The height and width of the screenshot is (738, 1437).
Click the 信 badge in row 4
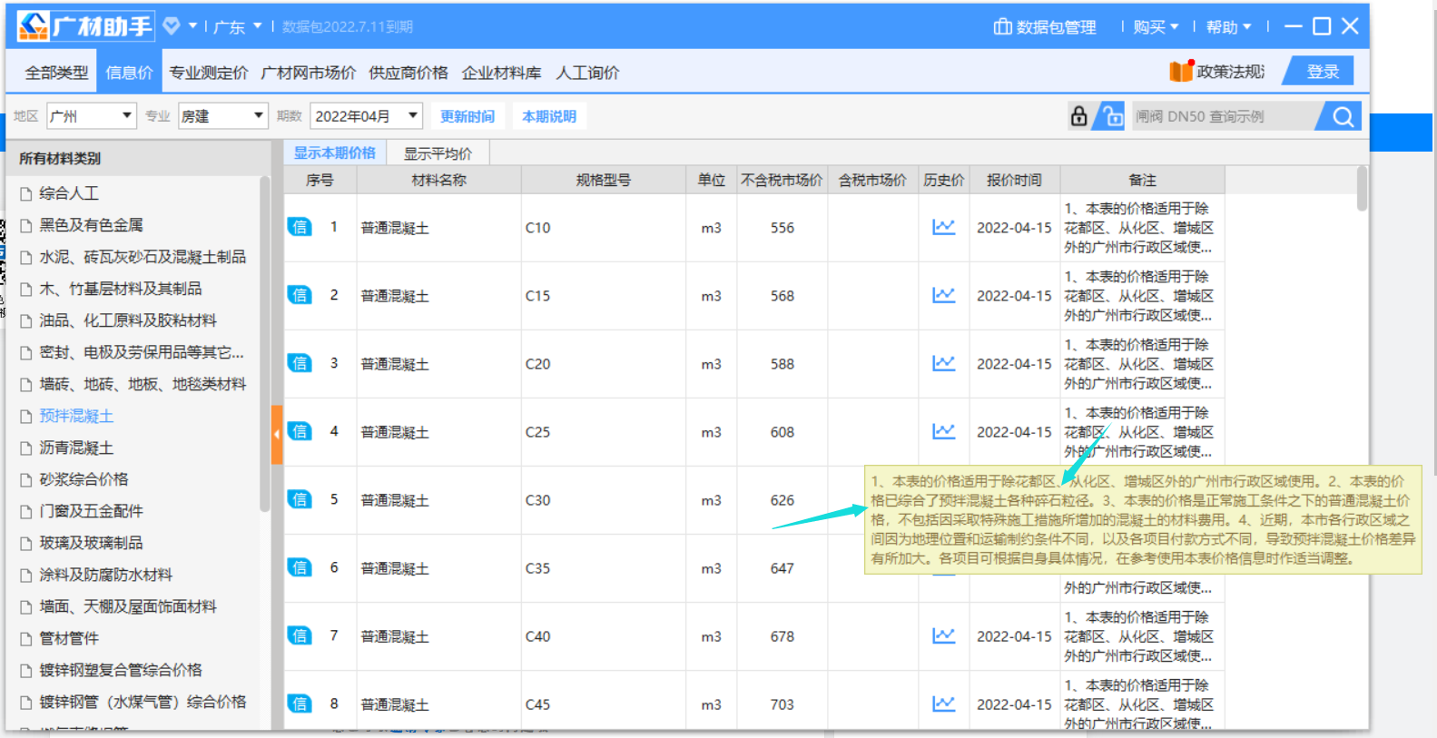coord(300,431)
